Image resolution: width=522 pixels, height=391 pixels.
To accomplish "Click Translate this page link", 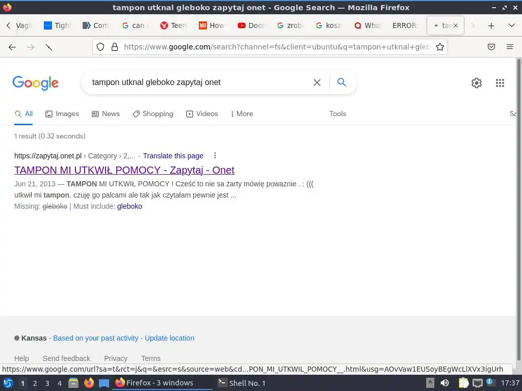I will pyautogui.click(x=173, y=156).
